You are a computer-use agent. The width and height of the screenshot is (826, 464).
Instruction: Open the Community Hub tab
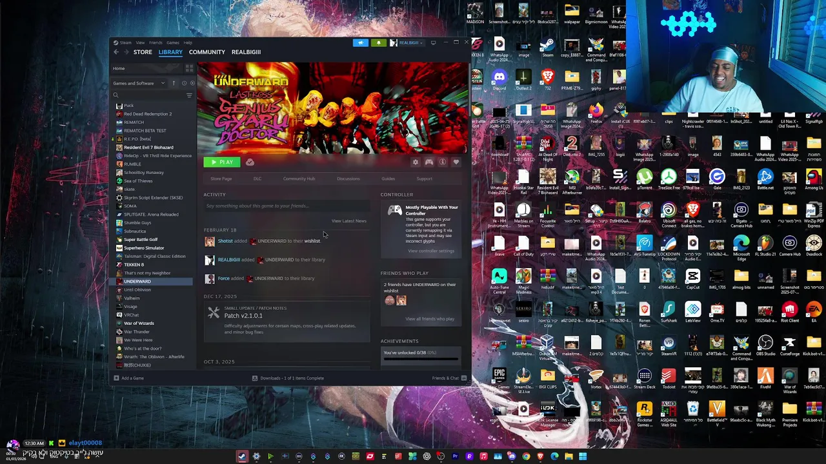tap(299, 179)
